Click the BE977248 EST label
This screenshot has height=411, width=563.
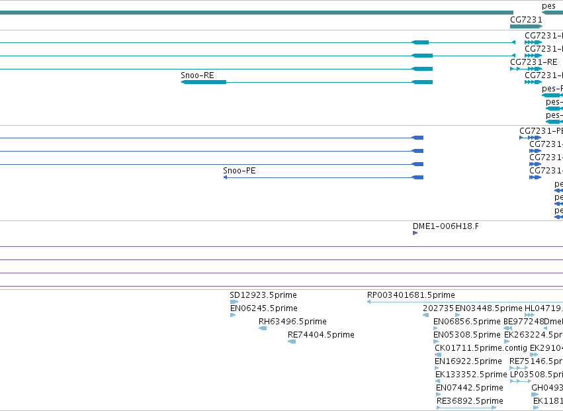click(523, 322)
